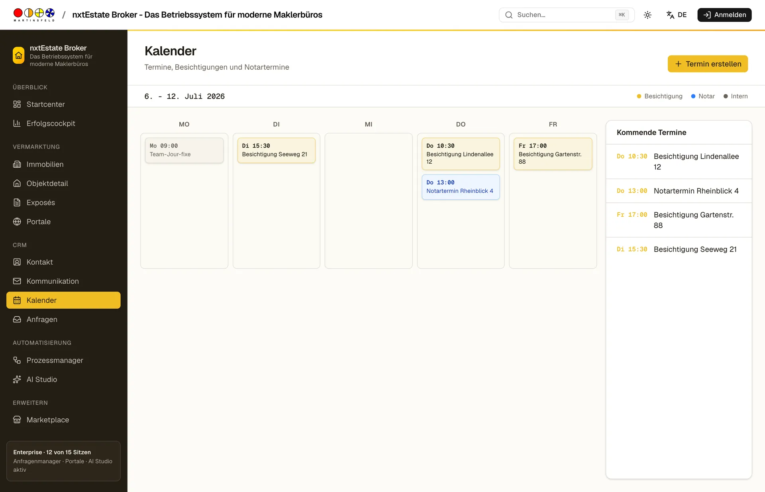The image size is (765, 492).
Task: Click the DI day column header
Action: pos(276,124)
